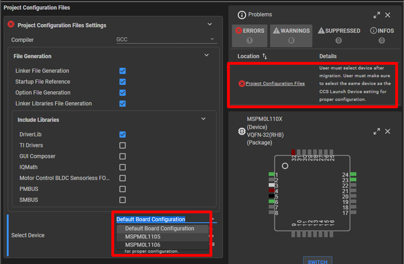Sort problems by Location column arrows
The width and height of the screenshot is (404, 264).
click(x=265, y=57)
